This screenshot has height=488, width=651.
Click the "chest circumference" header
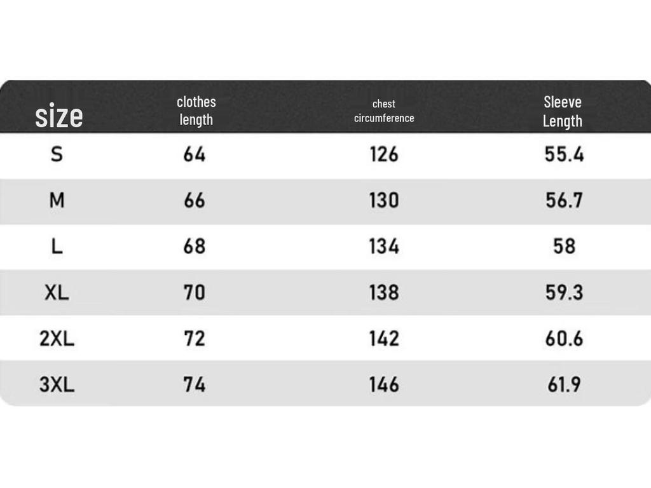[384, 111]
